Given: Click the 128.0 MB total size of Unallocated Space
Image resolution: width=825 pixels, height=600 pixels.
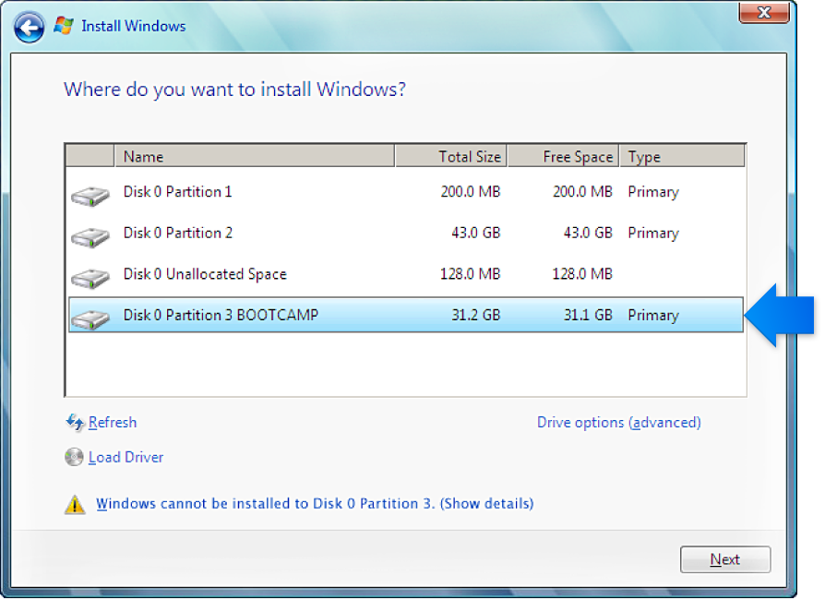Looking at the screenshot, I should click(x=470, y=273).
